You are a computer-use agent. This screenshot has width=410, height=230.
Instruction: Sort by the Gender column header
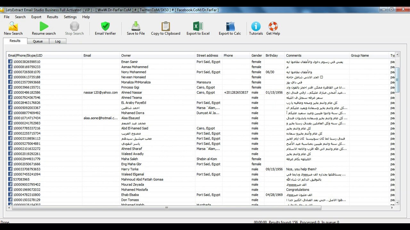click(x=257, y=55)
